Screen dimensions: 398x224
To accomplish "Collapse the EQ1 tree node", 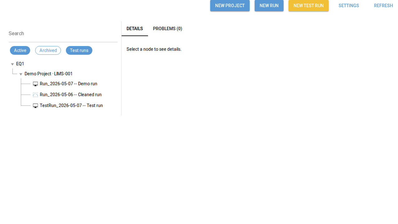I will pos(12,64).
